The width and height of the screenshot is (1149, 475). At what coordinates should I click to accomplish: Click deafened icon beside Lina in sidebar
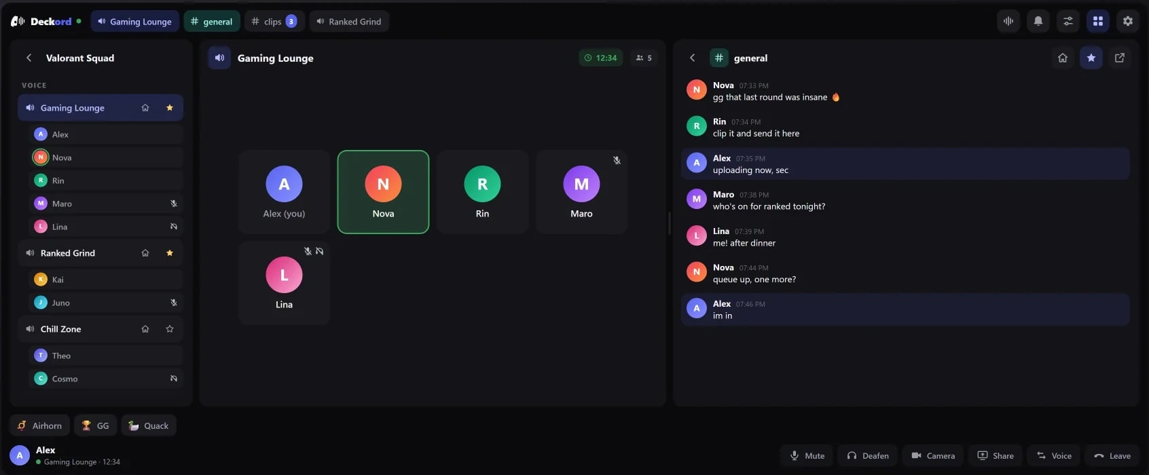click(x=174, y=227)
